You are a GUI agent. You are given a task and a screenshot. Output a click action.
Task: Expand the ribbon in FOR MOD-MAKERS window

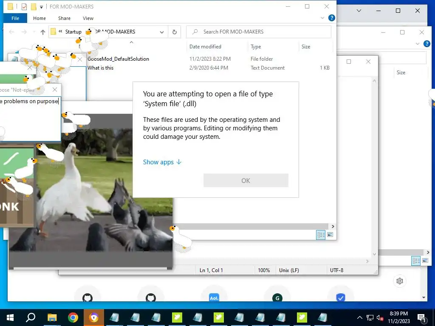(x=322, y=18)
